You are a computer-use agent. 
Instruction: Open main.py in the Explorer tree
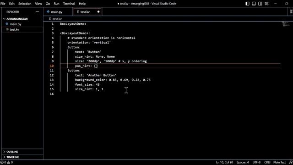(x=15, y=24)
